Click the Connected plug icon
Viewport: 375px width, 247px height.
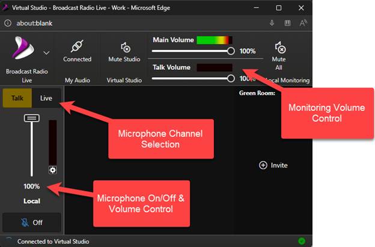77,46
